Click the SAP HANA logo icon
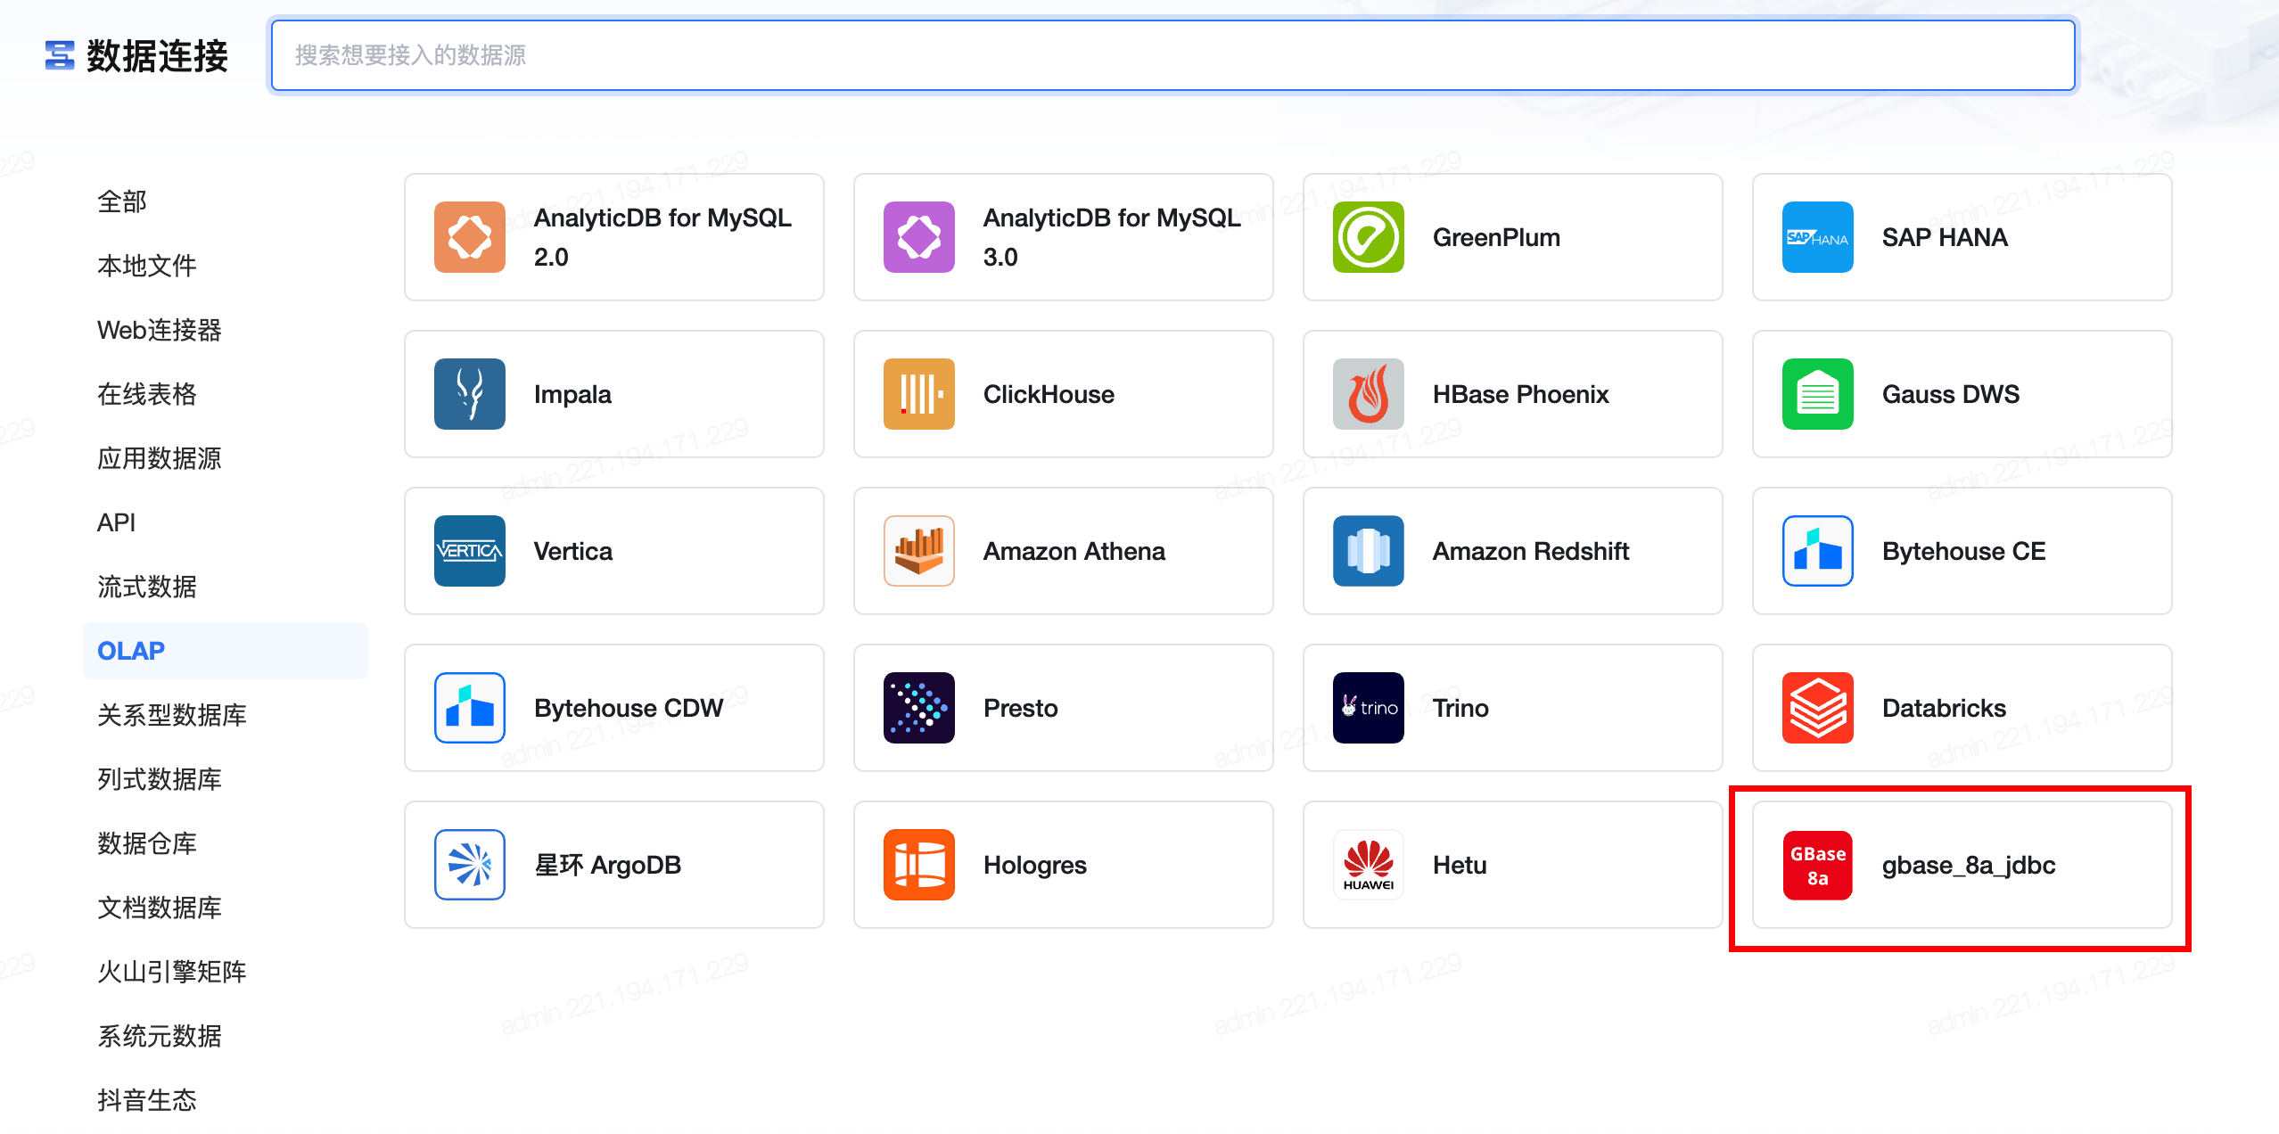2279x1134 pixels. 1818,237
